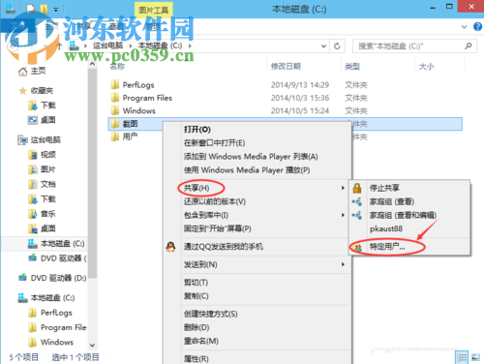Click the sidebar scrollbar down arrow

point(92,346)
